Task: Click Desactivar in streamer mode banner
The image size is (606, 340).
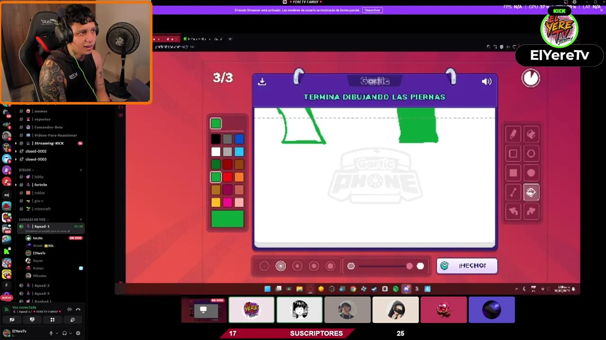Action: tap(372, 10)
